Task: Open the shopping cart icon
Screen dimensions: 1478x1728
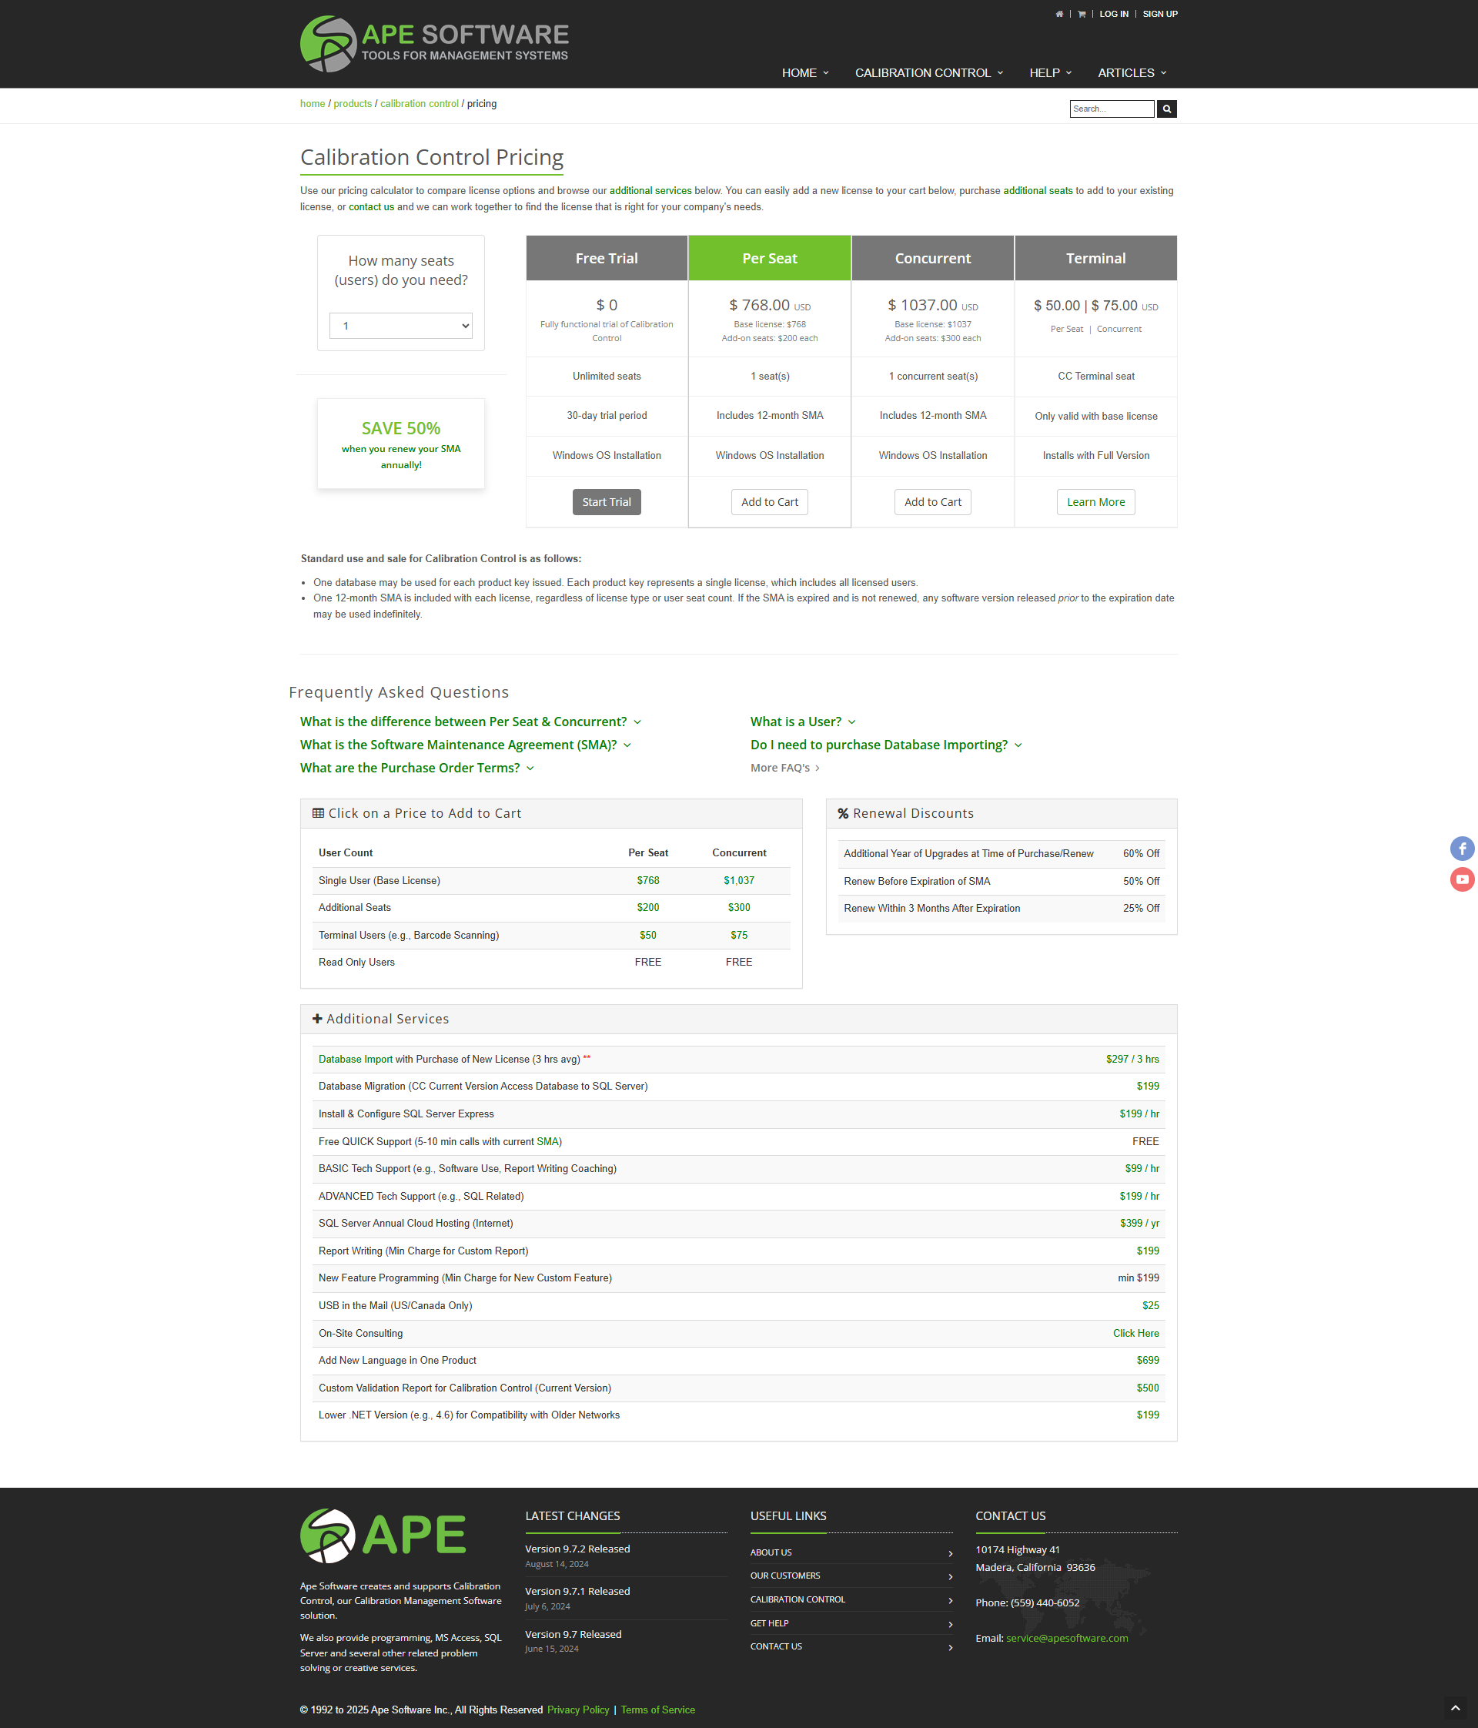Action: click(1082, 14)
